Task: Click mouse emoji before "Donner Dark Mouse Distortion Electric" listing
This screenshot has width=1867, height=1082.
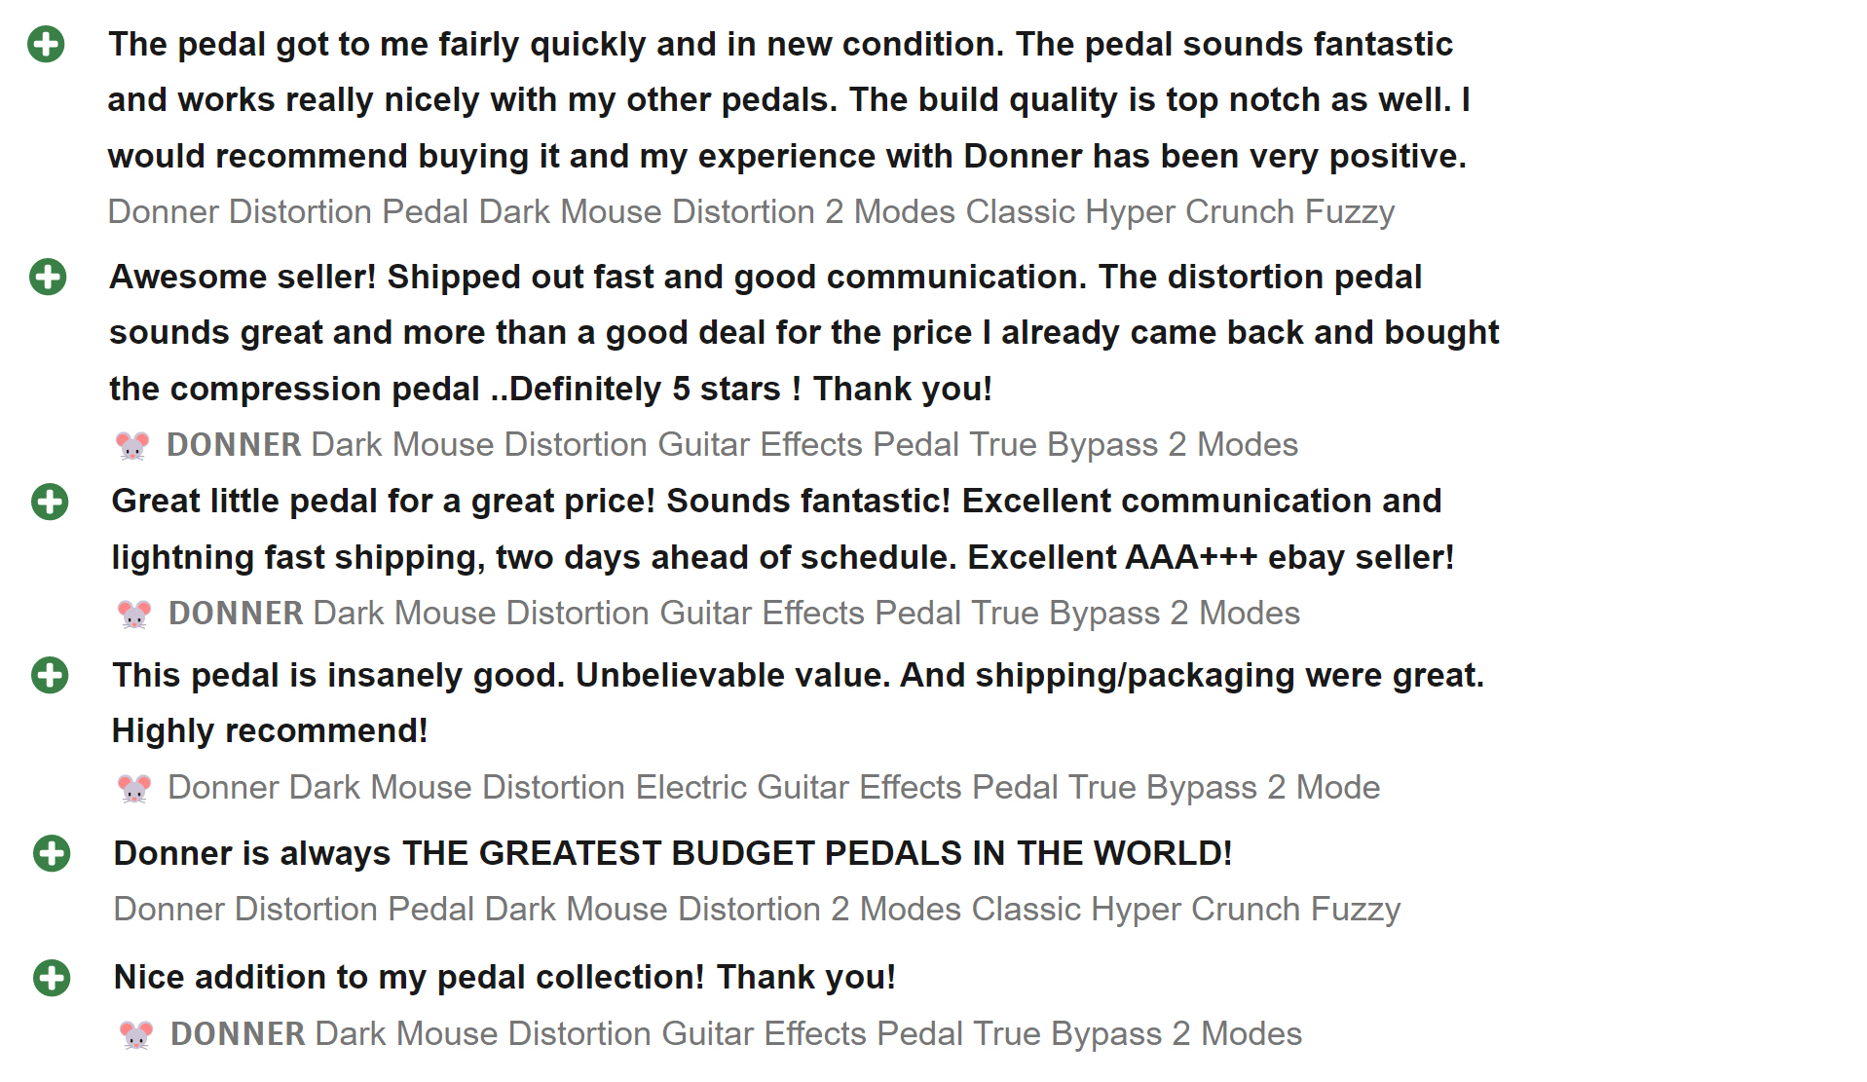Action: point(134,788)
